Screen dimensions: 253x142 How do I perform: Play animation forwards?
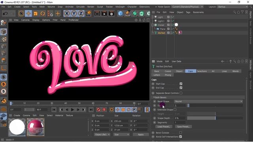(x=72, y=110)
